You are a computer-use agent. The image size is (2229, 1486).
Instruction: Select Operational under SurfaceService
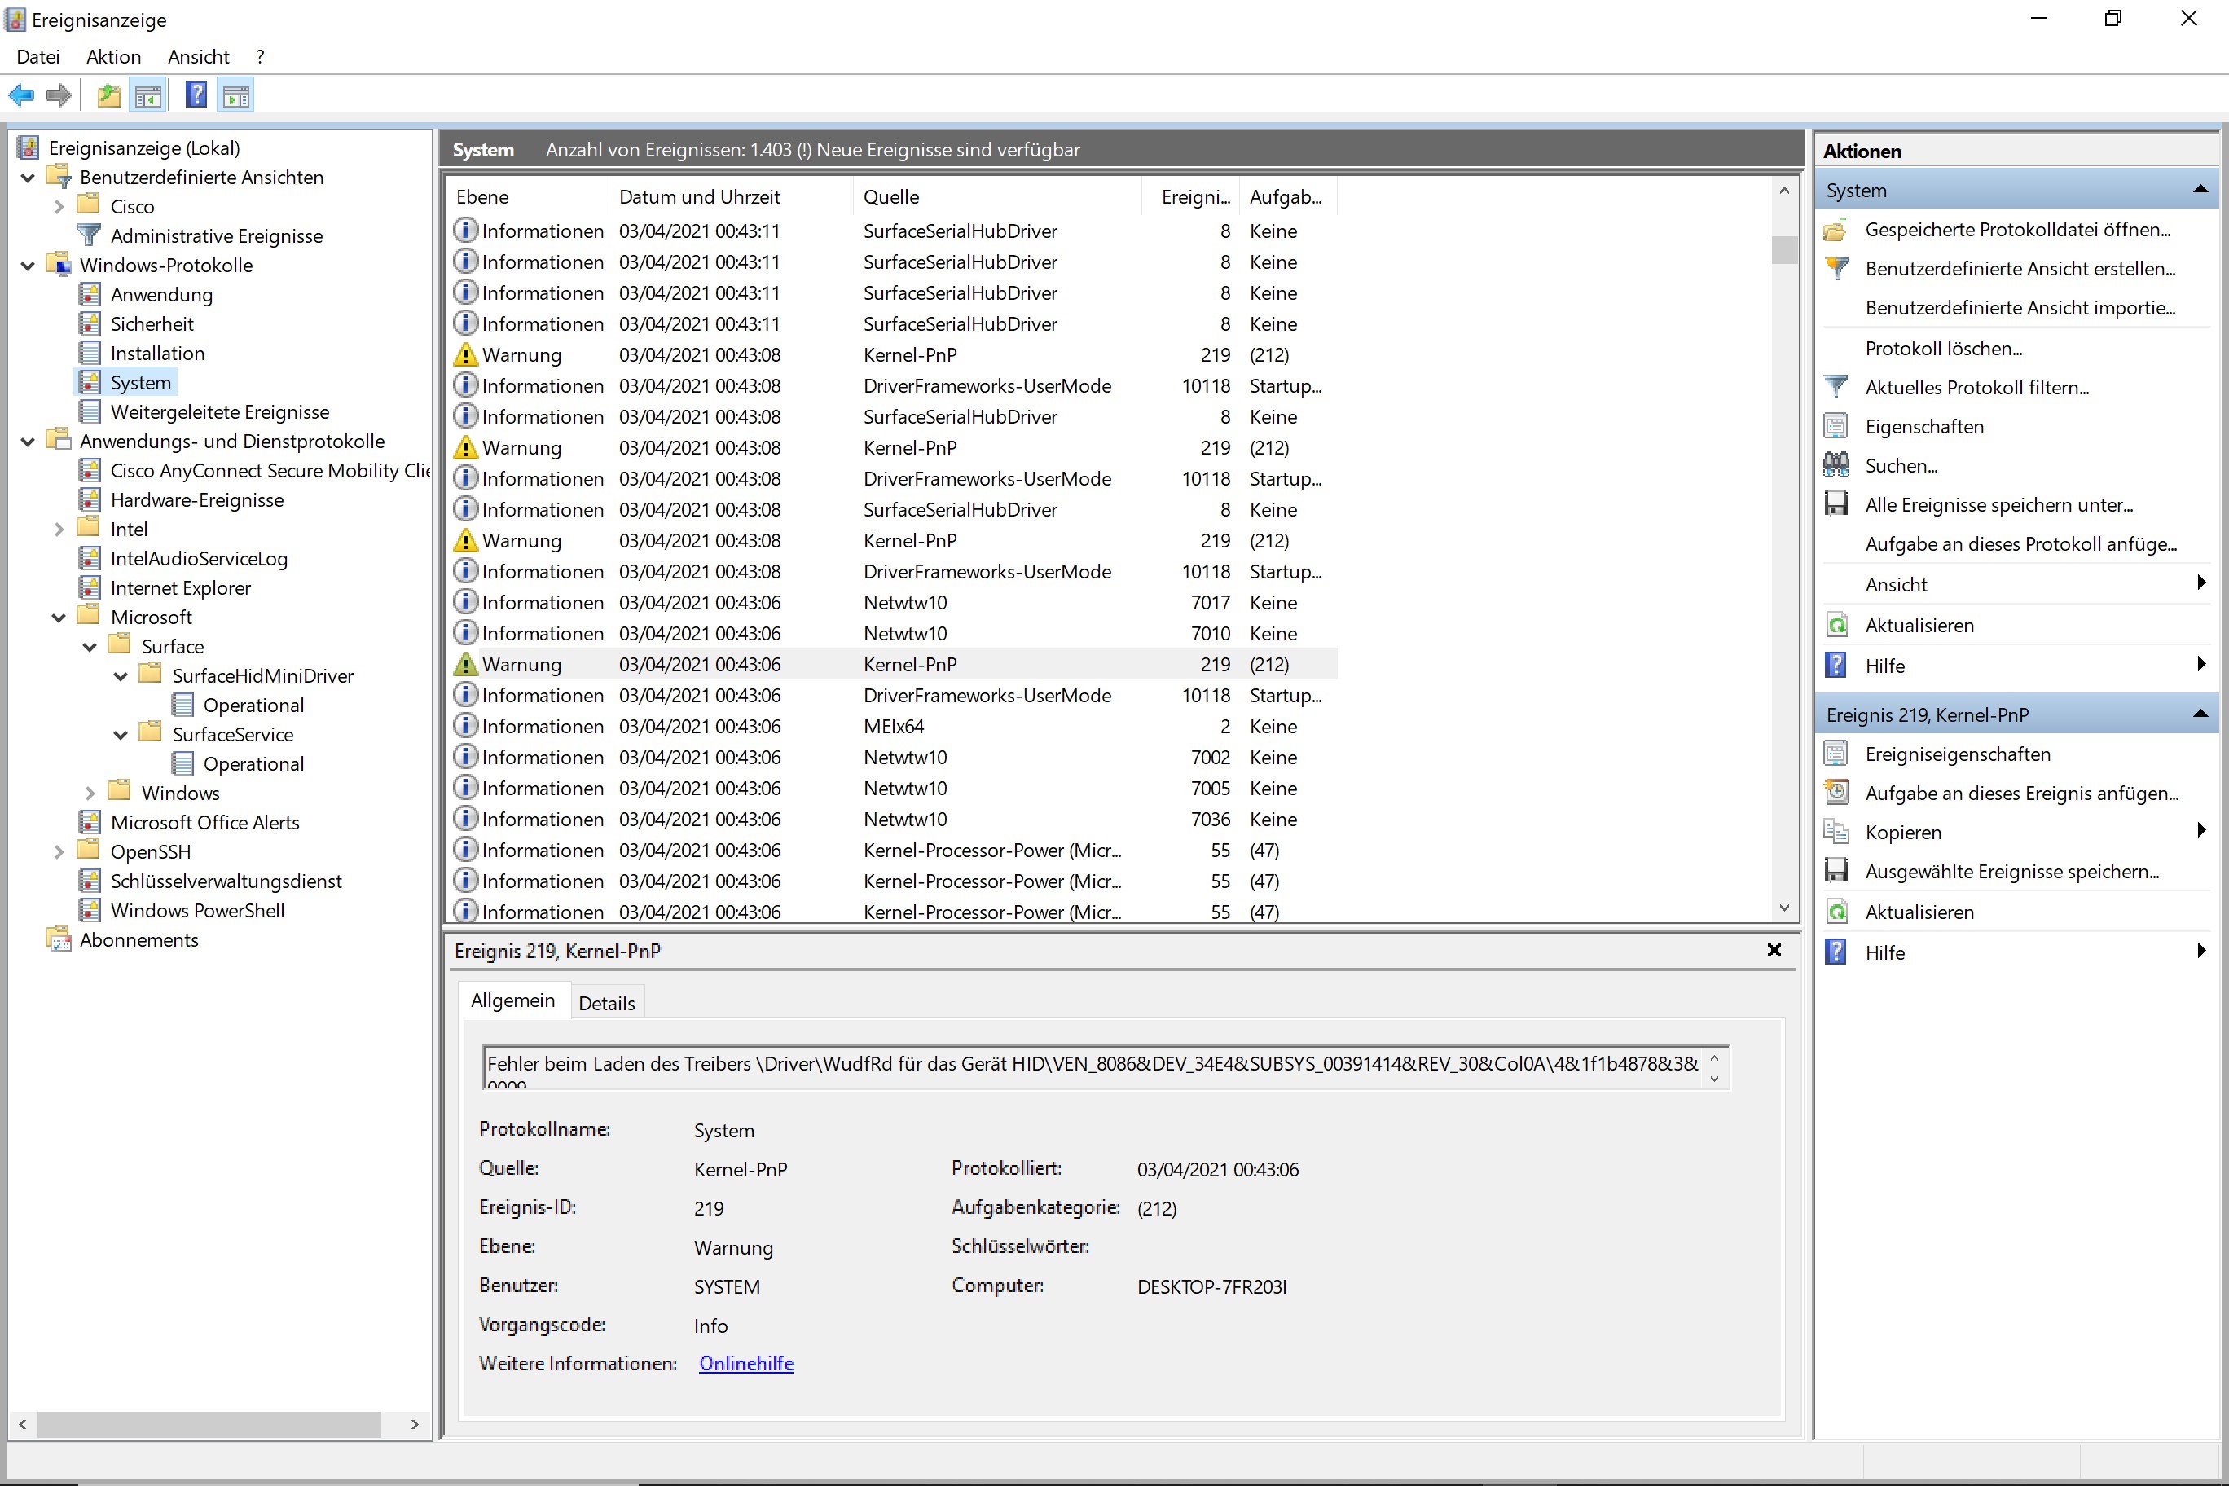click(253, 763)
